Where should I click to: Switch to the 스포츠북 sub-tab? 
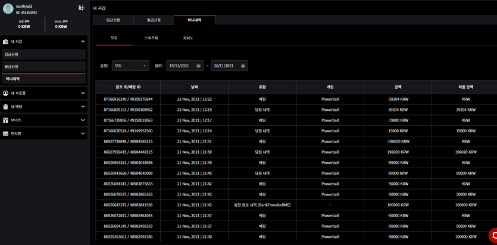click(x=151, y=38)
